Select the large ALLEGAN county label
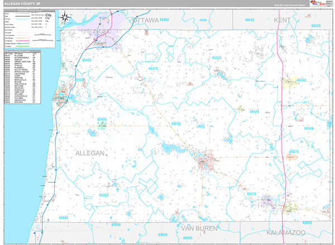The width and height of the screenshot is (335, 245). point(90,153)
